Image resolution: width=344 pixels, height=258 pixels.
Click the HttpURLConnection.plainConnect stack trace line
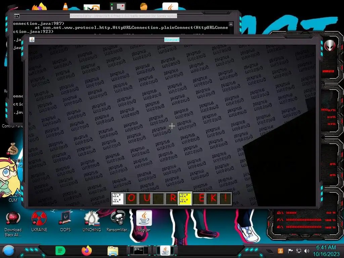[x=131, y=28]
